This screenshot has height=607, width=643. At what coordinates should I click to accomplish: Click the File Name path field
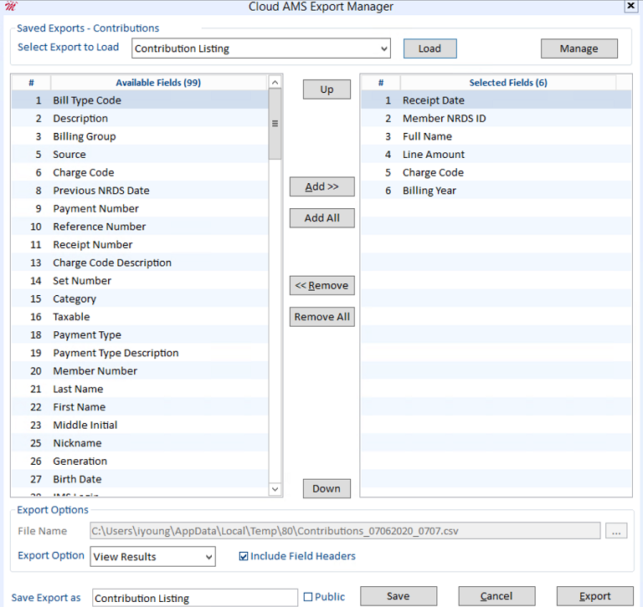(x=345, y=531)
